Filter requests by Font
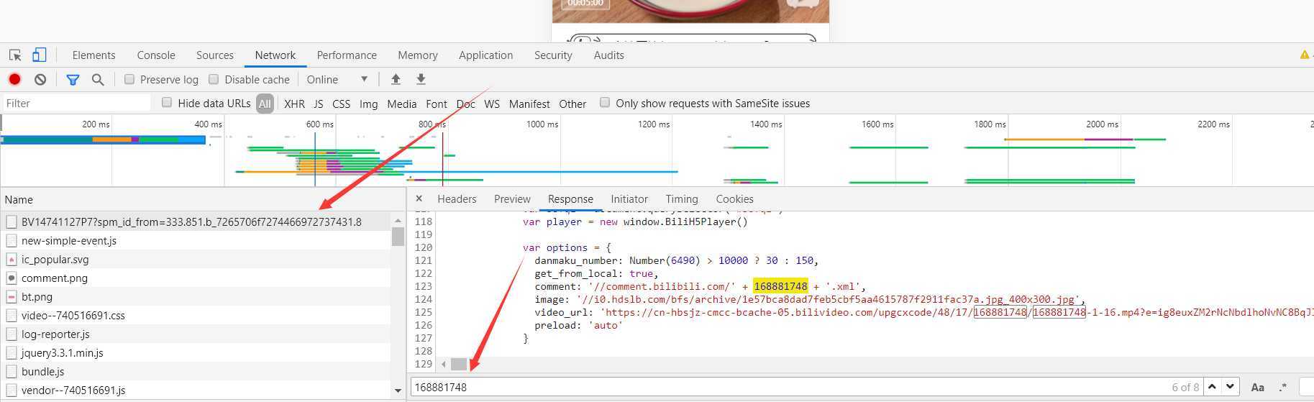This screenshot has height=402, width=1314. click(437, 104)
